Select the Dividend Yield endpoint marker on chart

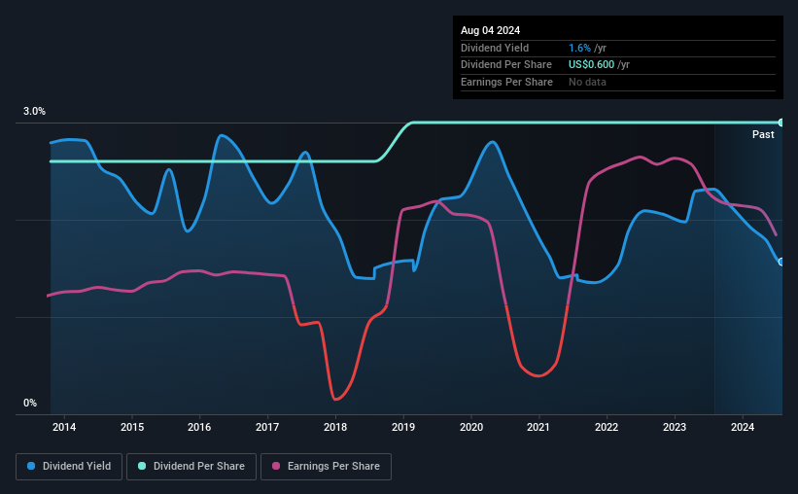click(781, 262)
